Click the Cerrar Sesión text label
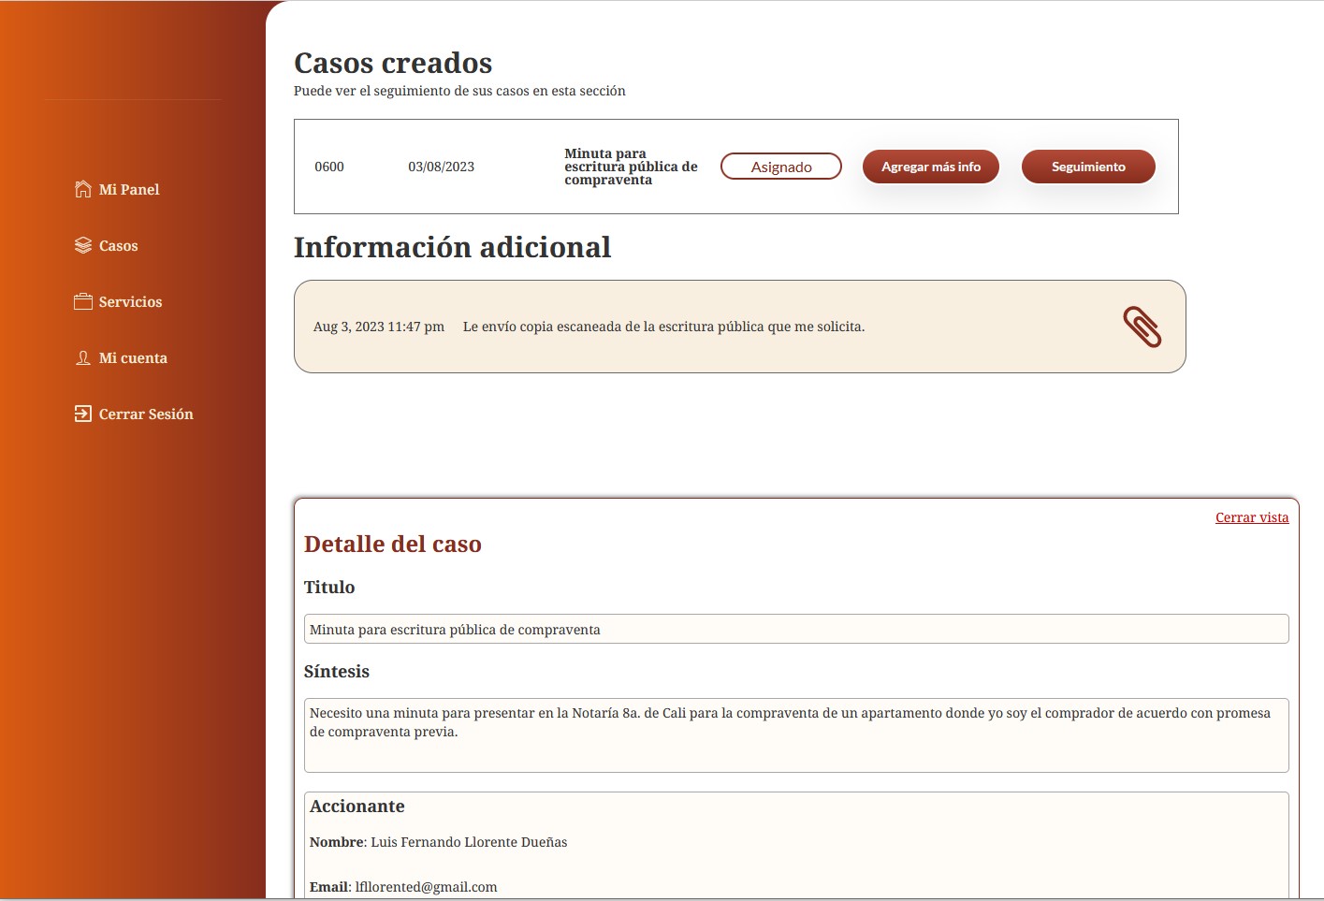 [146, 414]
